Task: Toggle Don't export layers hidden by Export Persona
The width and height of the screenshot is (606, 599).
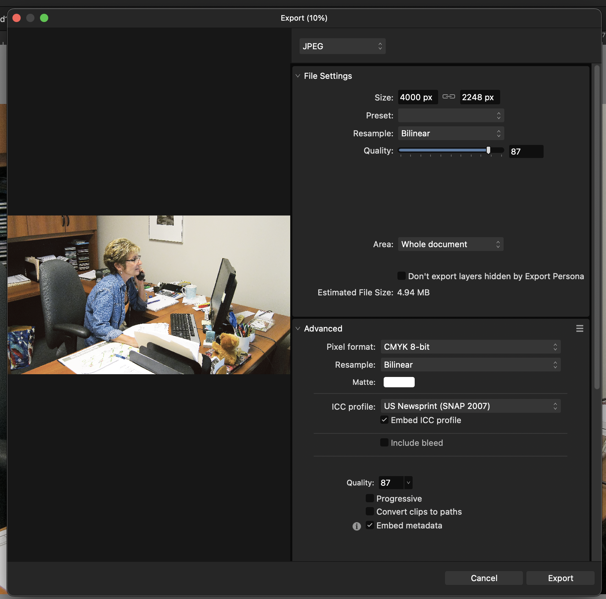Action: coord(401,276)
